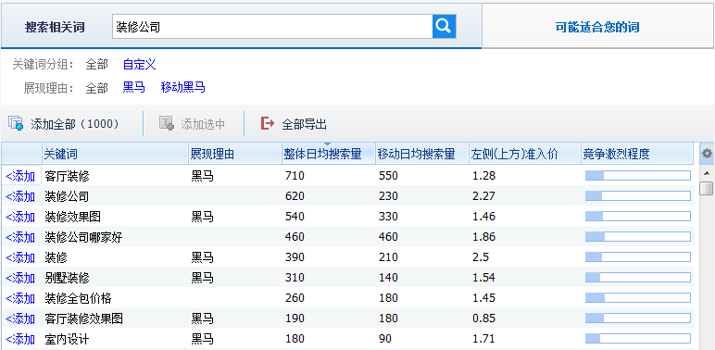Click <添加 for 客厅装修 row
715x350 pixels.
[x=20, y=176]
